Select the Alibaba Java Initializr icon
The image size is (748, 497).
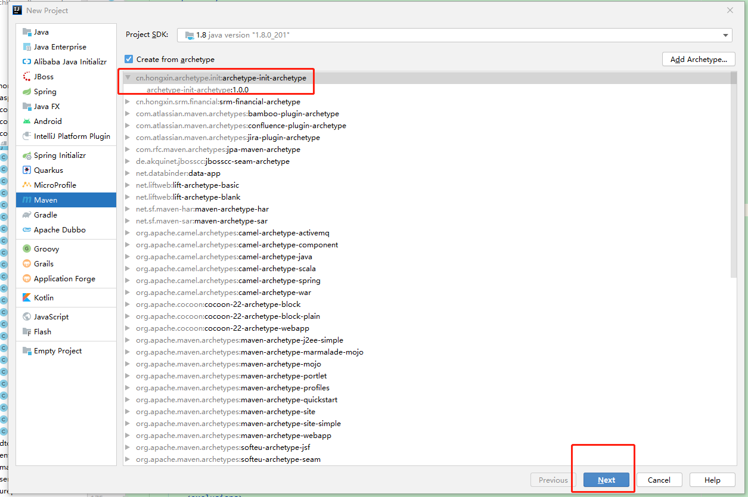click(x=26, y=62)
